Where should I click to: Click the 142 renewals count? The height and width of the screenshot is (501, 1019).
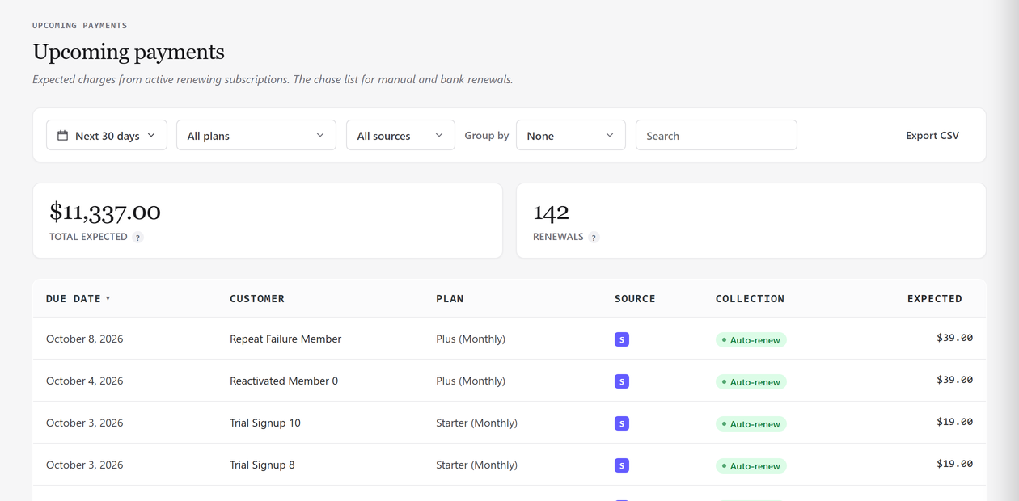[551, 212]
